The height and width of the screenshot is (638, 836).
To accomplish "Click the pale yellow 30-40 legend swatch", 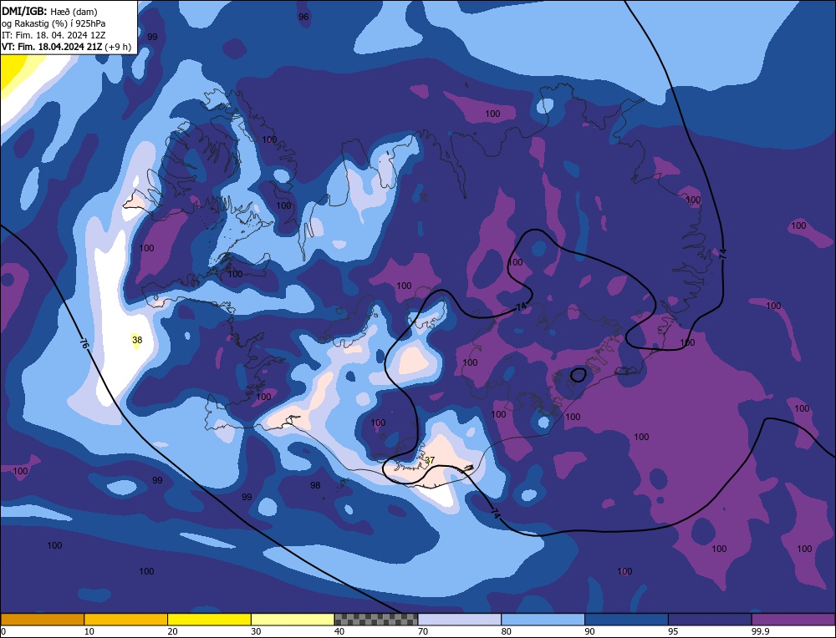I will coord(293,620).
